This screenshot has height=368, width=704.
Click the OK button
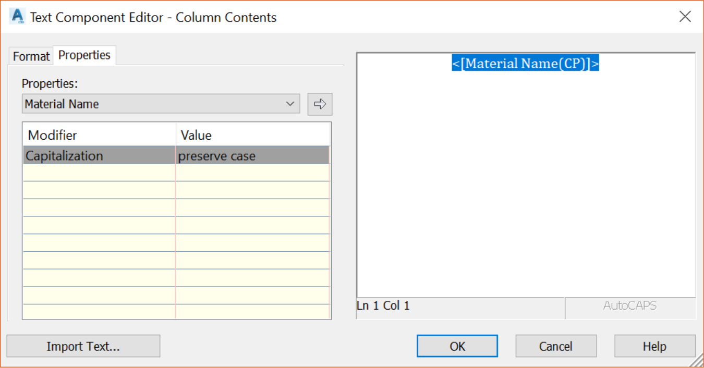click(457, 346)
